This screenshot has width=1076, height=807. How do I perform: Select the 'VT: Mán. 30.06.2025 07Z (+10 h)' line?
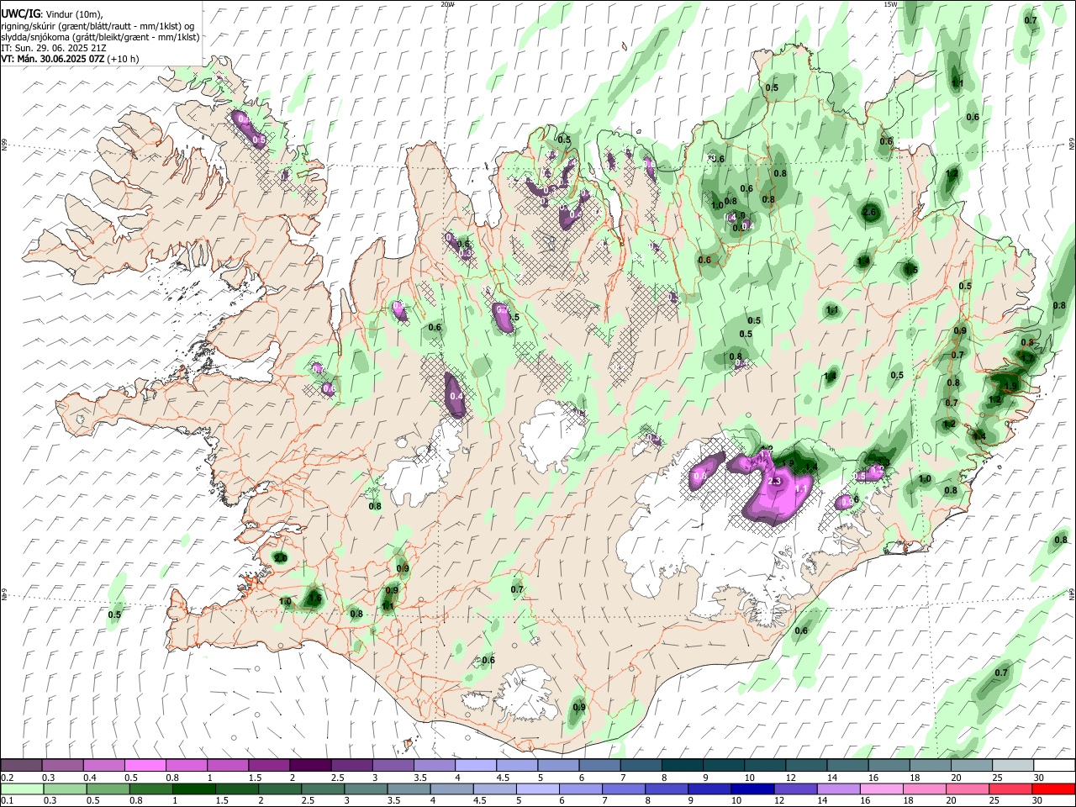71,59
